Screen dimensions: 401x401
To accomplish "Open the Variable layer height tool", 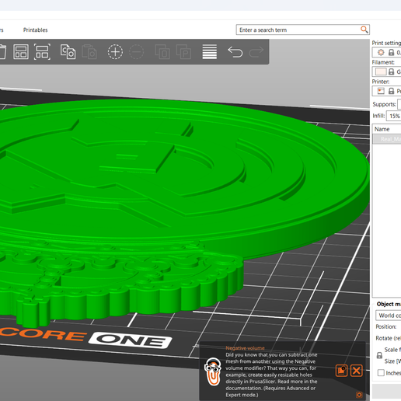I will 210,52.
